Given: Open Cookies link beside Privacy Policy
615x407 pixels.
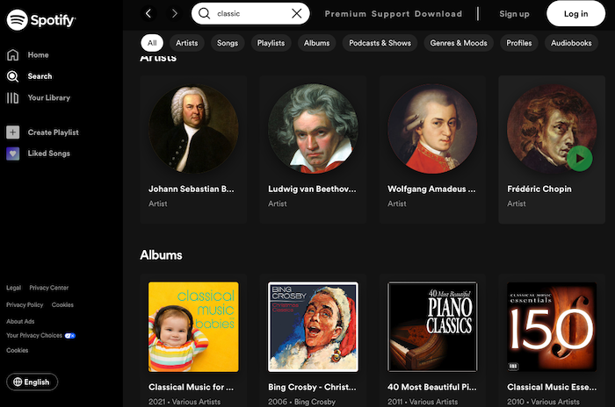Looking at the screenshot, I should pos(62,304).
